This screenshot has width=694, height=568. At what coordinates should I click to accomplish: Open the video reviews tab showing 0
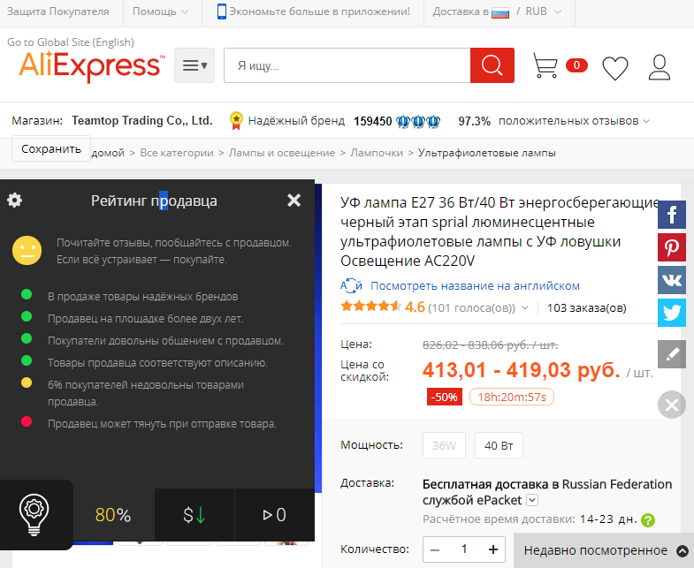point(274,515)
